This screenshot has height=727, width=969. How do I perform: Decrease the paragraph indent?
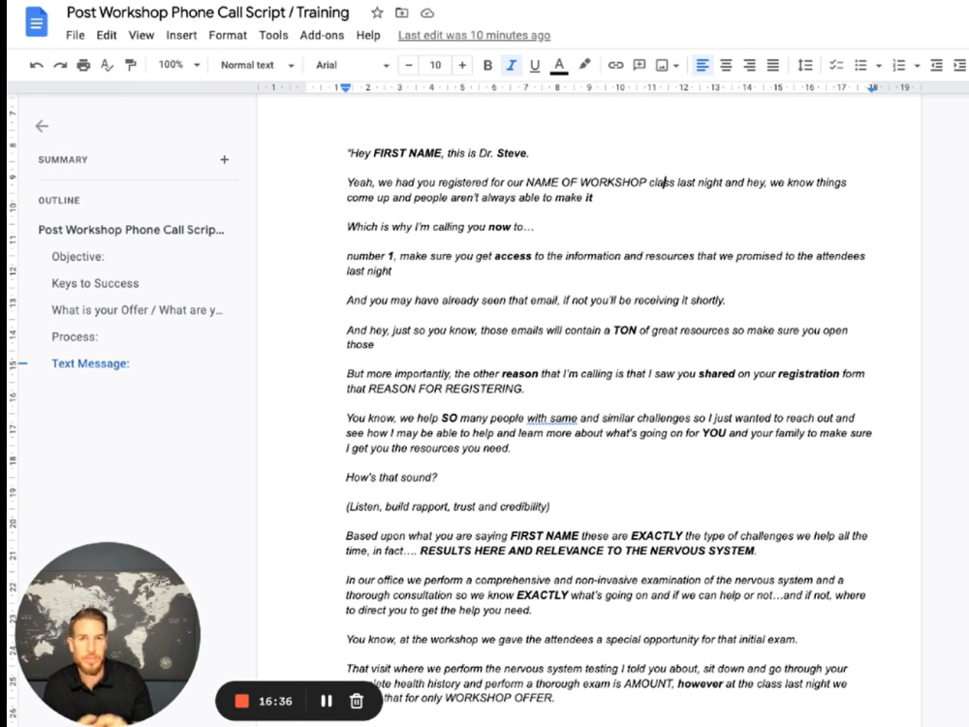(x=937, y=65)
